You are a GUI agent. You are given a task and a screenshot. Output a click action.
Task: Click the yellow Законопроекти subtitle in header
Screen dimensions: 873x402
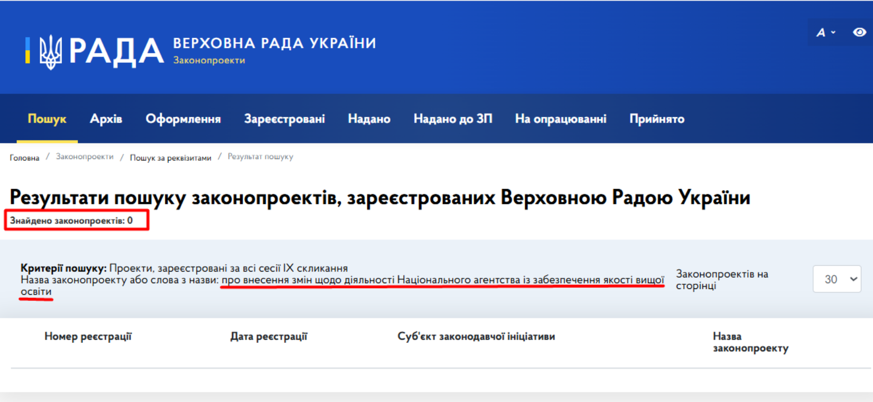coord(209,60)
